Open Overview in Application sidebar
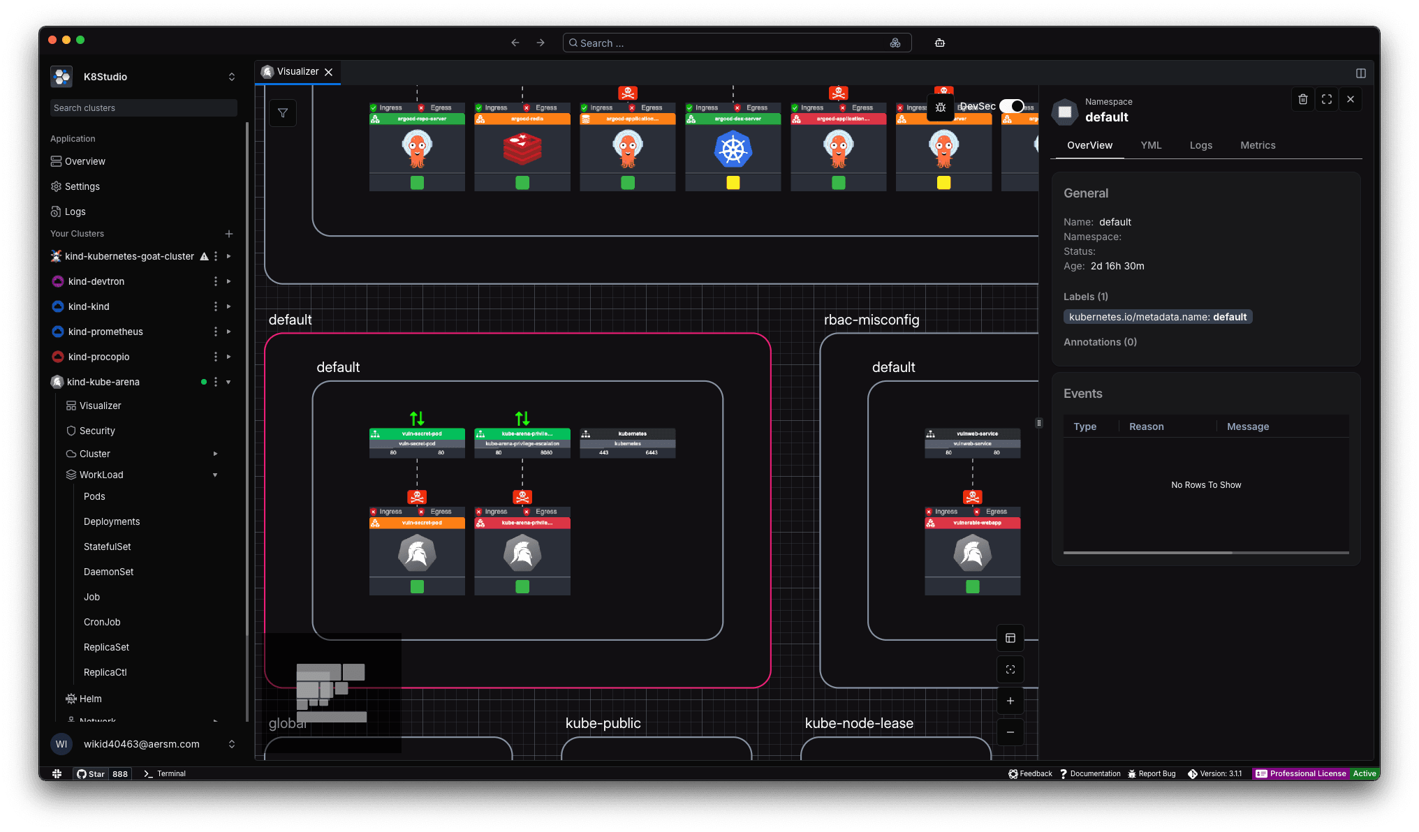This screenshot has height=832, width=1419. coord(78,161)
